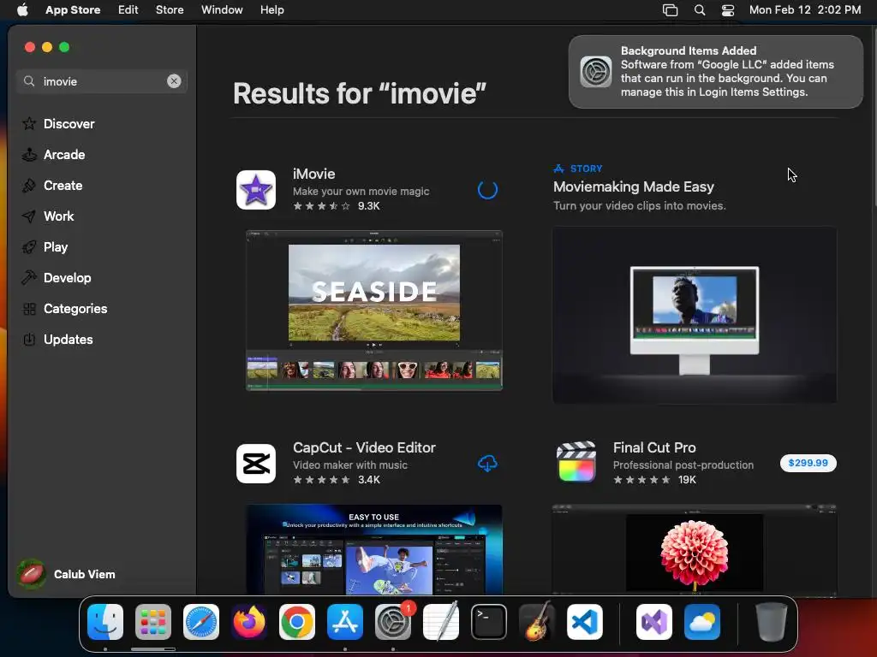Open the iMovie app icon
877x657 pixels.
point(255,190)
